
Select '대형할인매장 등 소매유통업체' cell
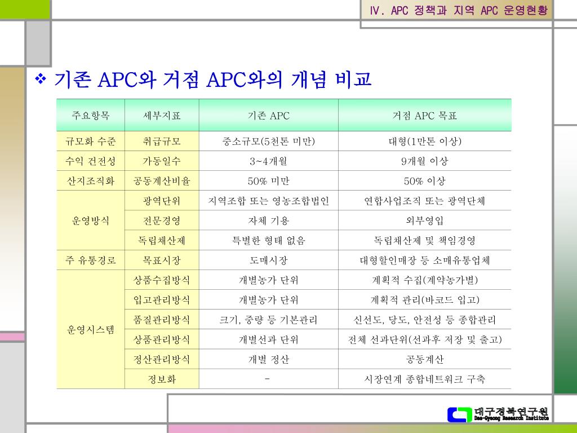pyautogui.click(x=425, y=260)
